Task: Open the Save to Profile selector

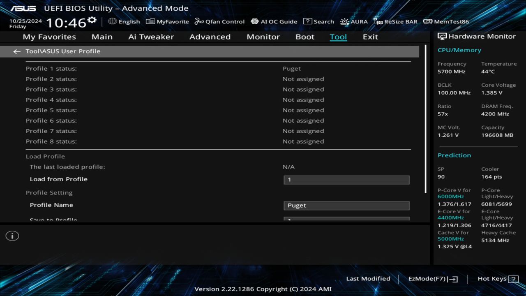Action: pyautogui.click(x=346, y=219)
